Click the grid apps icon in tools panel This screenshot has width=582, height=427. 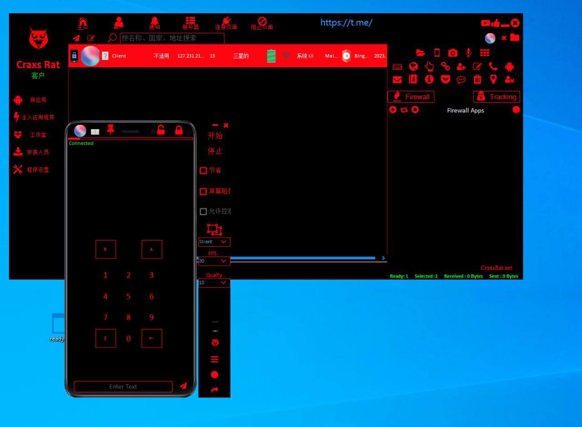pos(485,53)
